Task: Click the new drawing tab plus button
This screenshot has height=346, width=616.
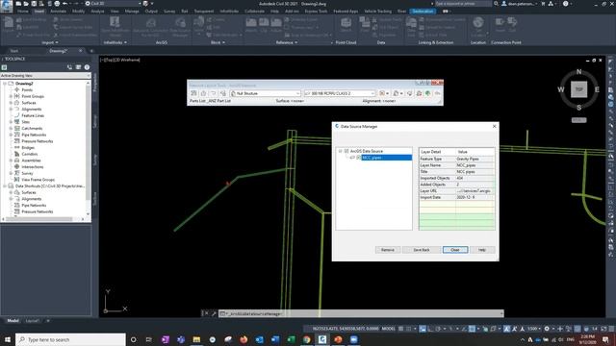Action: click(91, 51)
